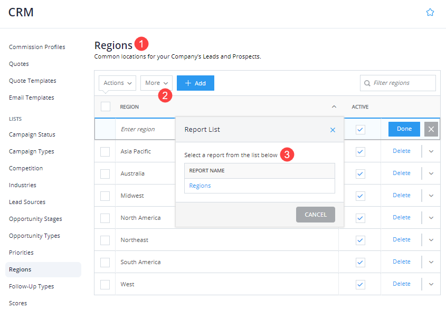
Task: Open Quotes in the sidebar
Action: click(x=19, y=64)
